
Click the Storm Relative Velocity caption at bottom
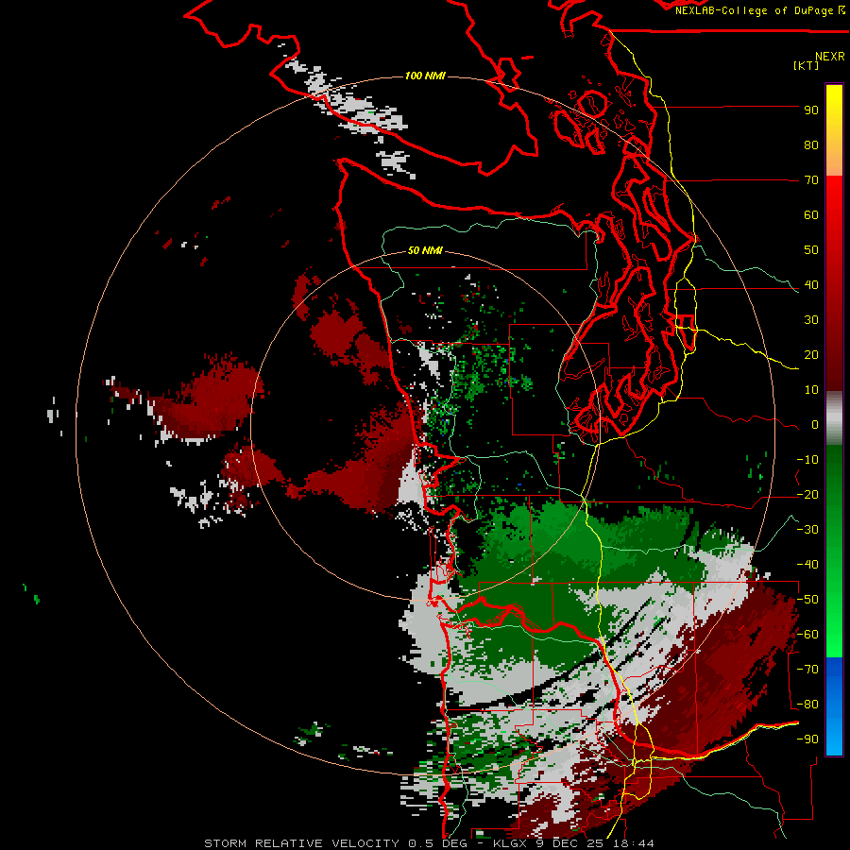point(429,843)
